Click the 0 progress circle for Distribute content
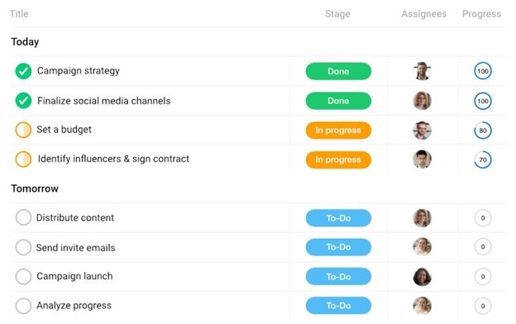 point(483,217)
